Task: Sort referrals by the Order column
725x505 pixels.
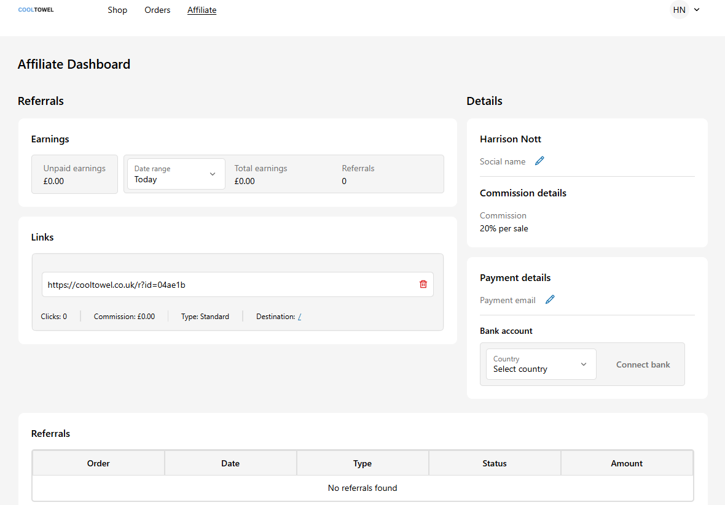Action: (98, 463)
